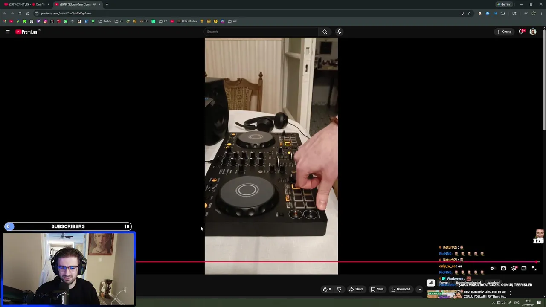Switch ENG input language indicator
The height and width of the screenshot is (307, 546).
pyautogui.click(x=517, y=303)
